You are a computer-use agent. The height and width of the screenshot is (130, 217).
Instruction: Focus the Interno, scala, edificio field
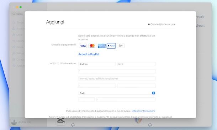(x=117, y=78)
